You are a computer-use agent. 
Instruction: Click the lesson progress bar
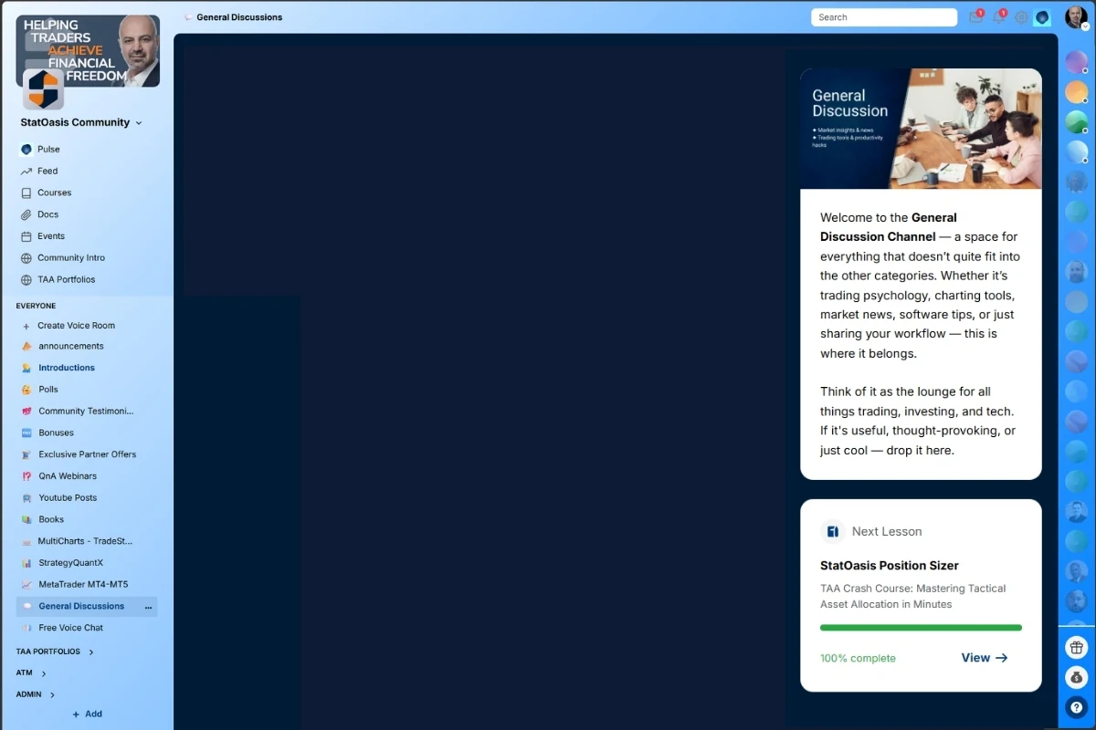(921, 628)
